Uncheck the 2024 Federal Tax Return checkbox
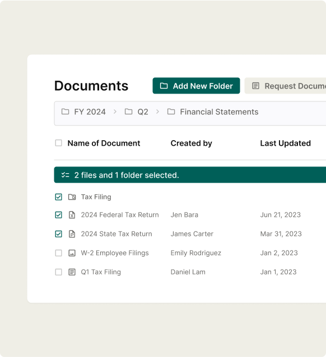The width and height of the screenshot is (326, 357). pyautogui.click(x=58, y=215)
